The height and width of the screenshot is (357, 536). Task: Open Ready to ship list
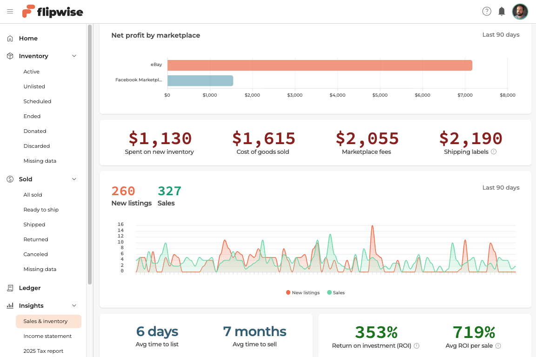41,210
